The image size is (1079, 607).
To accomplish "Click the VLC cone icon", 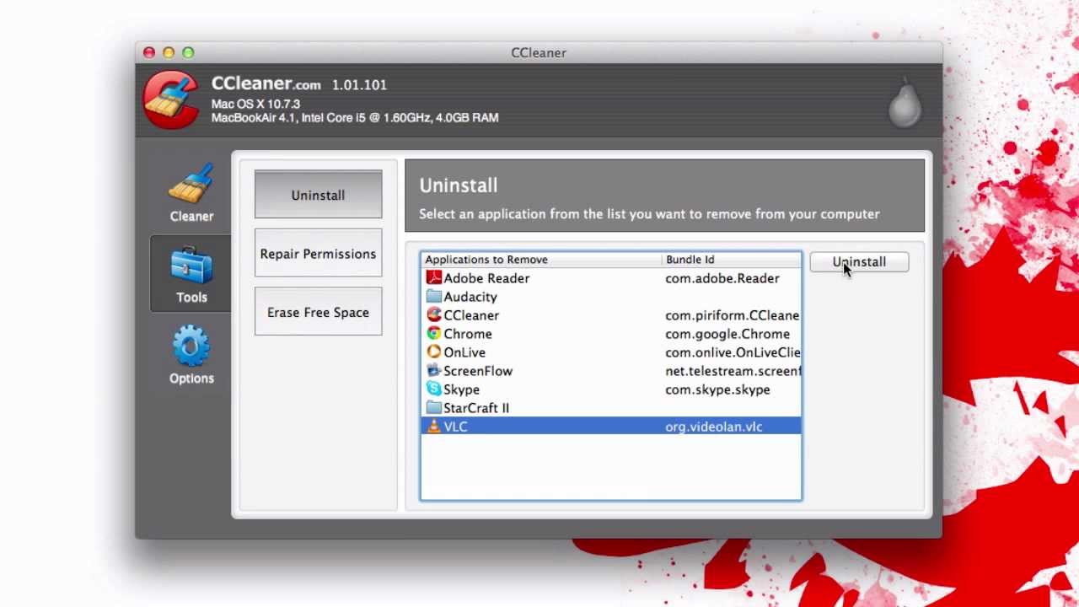I will click(433, 426).
